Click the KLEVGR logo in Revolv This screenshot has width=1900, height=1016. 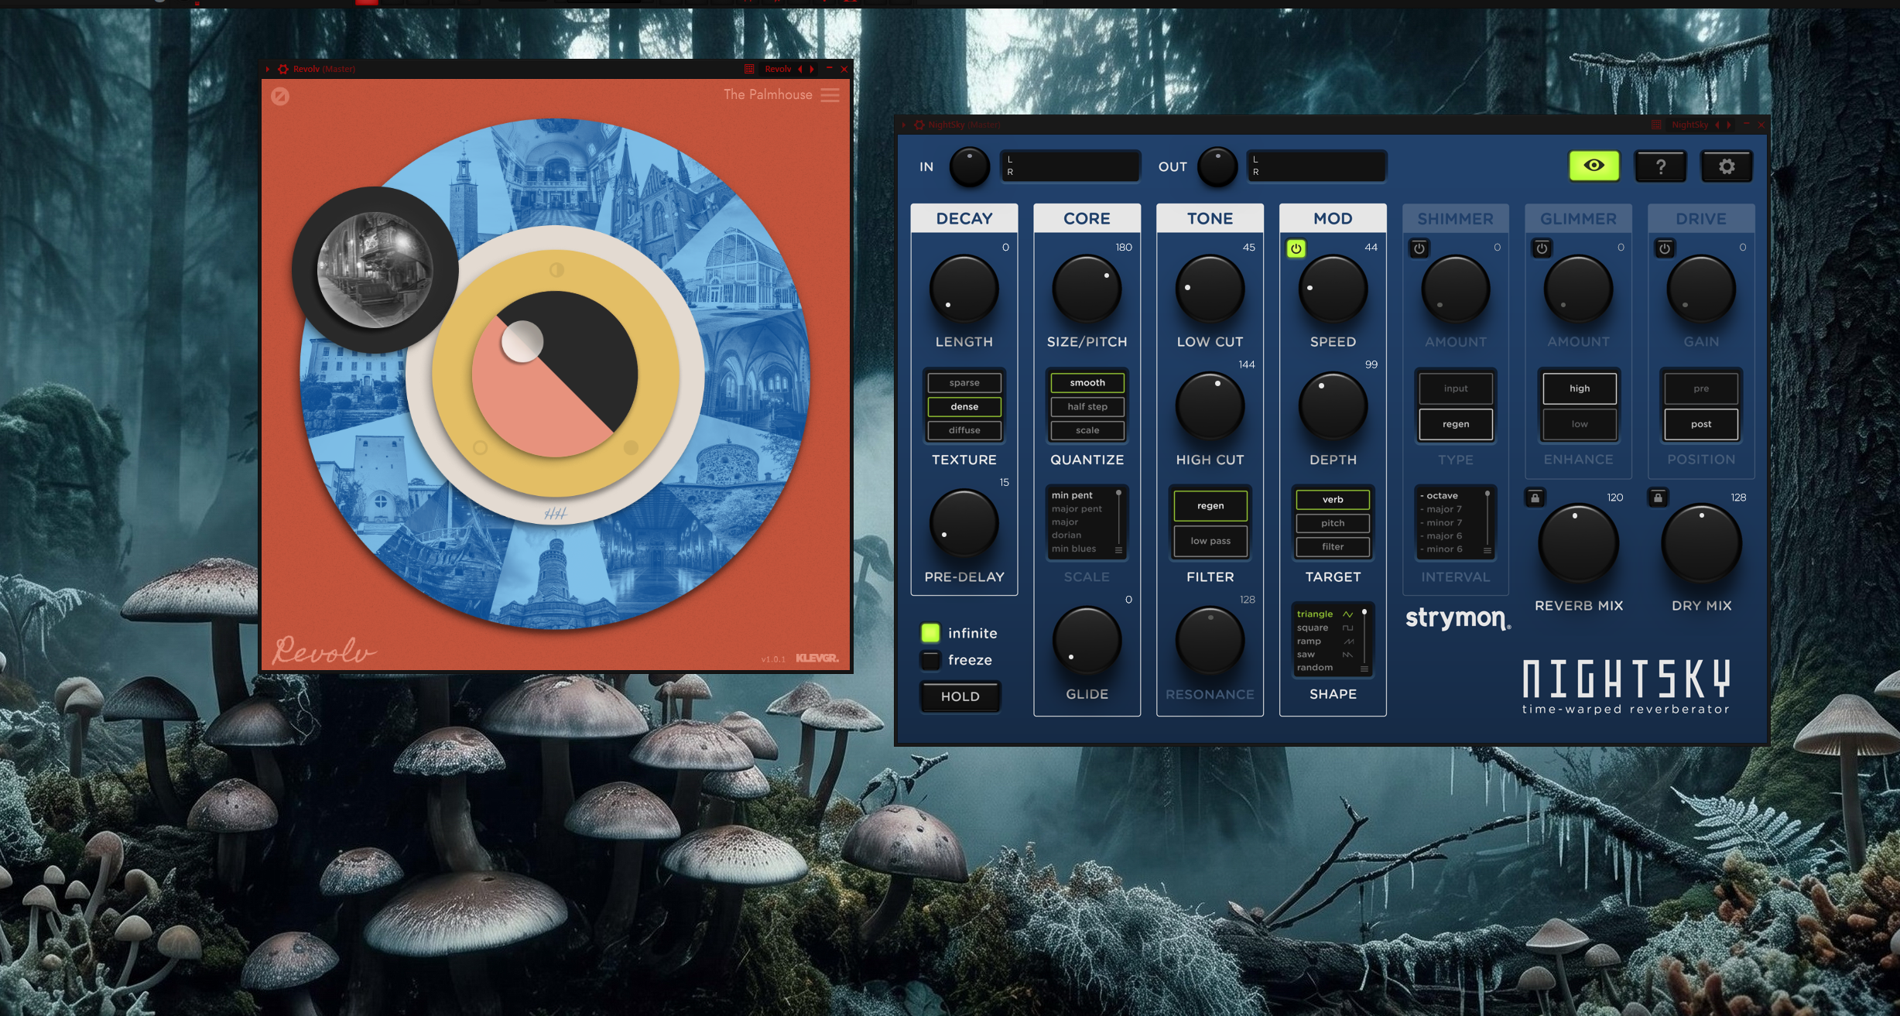[x=817, y=658]
